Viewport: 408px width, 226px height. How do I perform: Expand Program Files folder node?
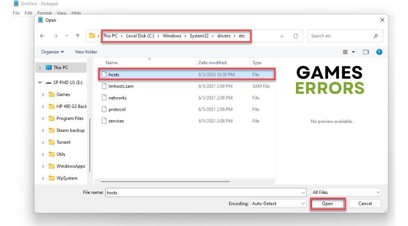point(43,118)
